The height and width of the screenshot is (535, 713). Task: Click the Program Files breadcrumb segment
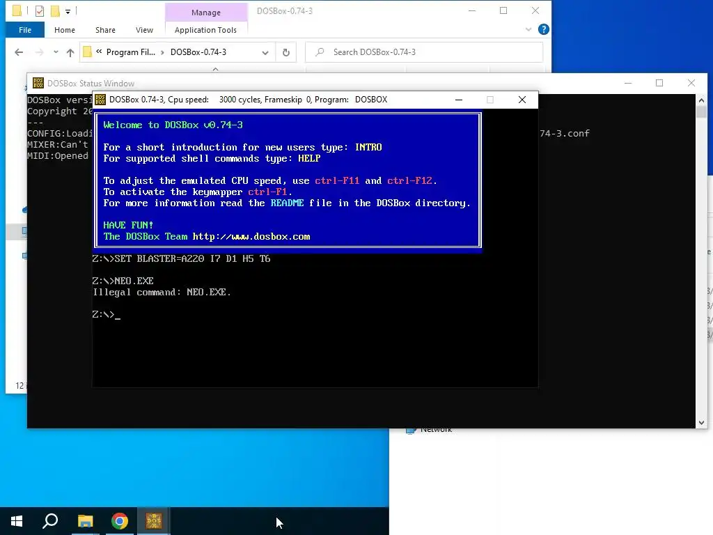click(x=130, y=52)
